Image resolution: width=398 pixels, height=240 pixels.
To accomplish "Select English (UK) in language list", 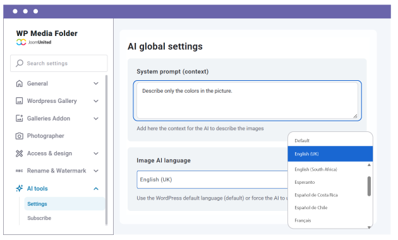I will point(330,153).
